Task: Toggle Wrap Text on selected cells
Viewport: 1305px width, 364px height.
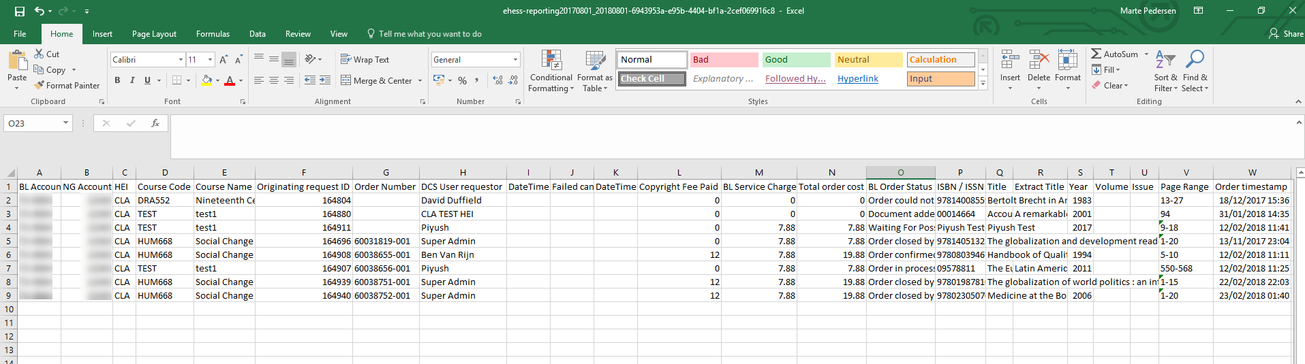Action: pyautogui.click(x=365, y=60)
